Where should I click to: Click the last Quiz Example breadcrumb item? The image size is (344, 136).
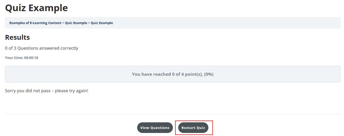tap(102, 23)
